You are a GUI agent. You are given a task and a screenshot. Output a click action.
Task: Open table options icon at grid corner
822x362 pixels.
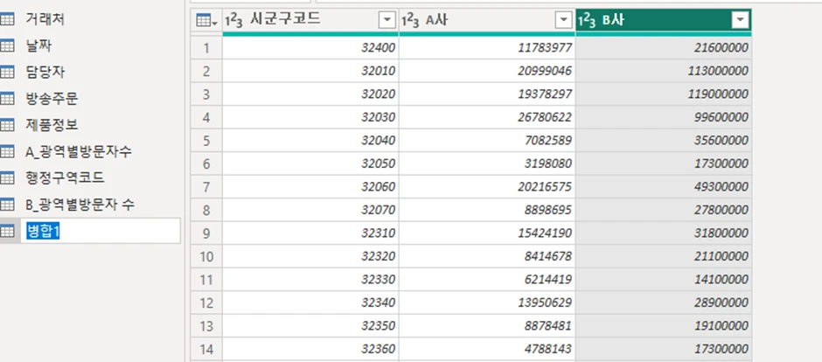pyautogui.click(x=206, y=20)
